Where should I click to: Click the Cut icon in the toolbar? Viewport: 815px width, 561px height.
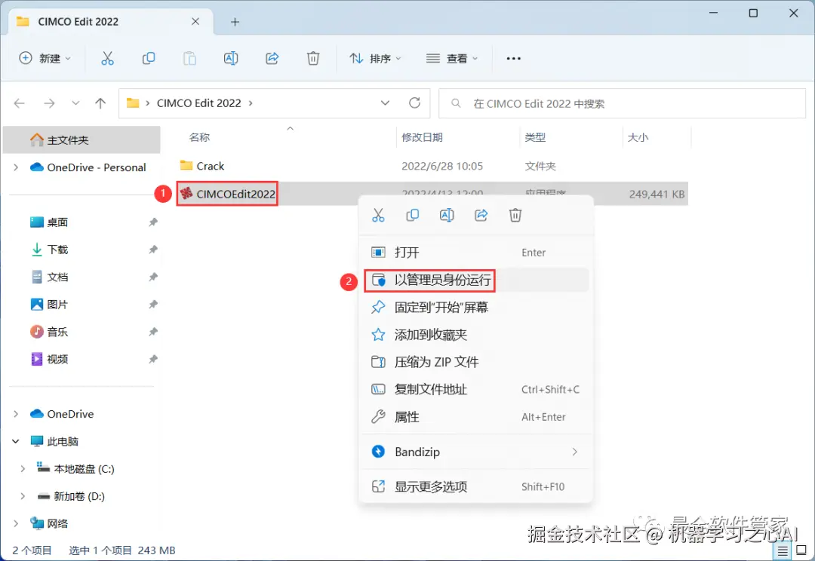107,58
